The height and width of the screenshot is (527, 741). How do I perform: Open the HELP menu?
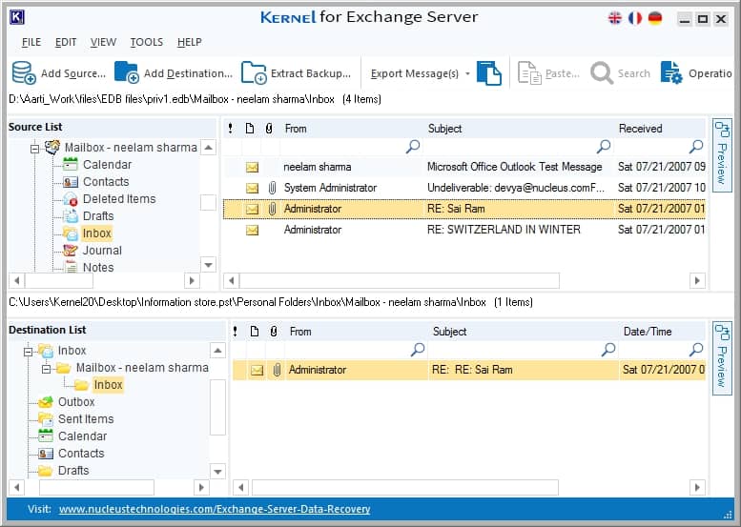tap(190, 42)
